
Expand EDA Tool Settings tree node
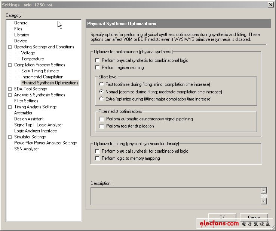tap(10, 89)
